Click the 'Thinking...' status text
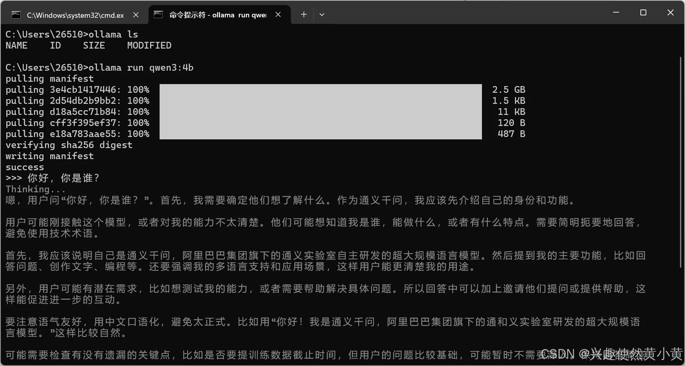 point(36,189)
